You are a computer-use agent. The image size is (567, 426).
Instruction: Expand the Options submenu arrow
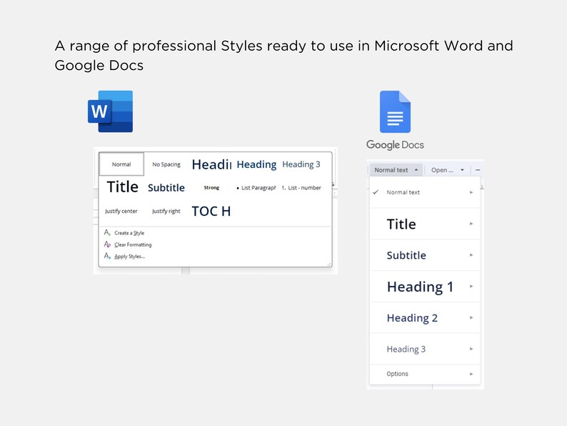point(471,374)
